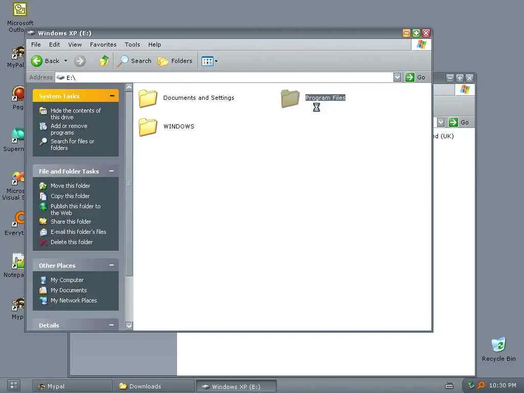Open the Tools menu
Screen dimensions: 524x393
pos(133,45)
